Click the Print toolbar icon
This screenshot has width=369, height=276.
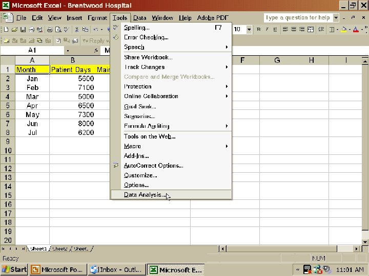(x=50, y=29)
